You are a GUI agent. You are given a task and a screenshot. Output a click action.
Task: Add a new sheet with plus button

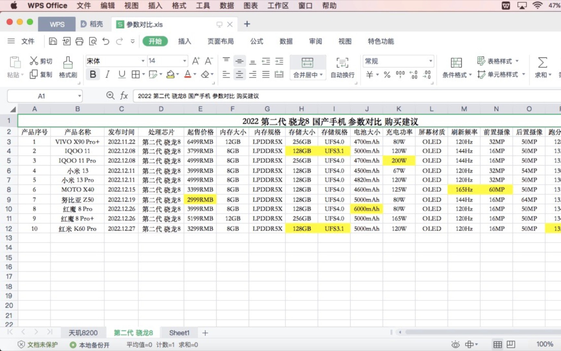coord(205,333)
